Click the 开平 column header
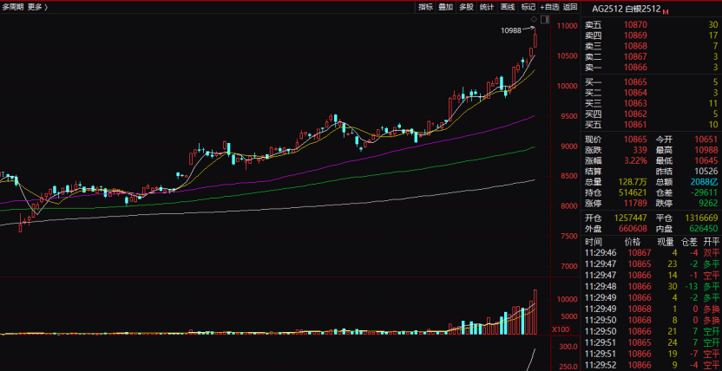 (x=711, y=242)
